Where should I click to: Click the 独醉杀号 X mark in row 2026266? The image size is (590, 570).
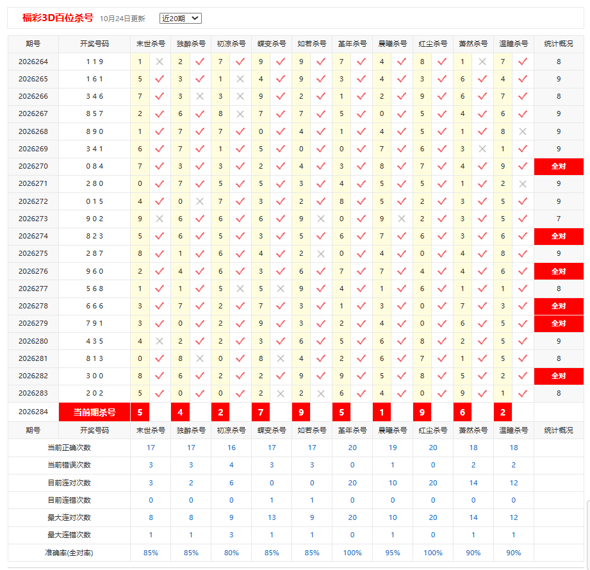(x=200, y=96)
